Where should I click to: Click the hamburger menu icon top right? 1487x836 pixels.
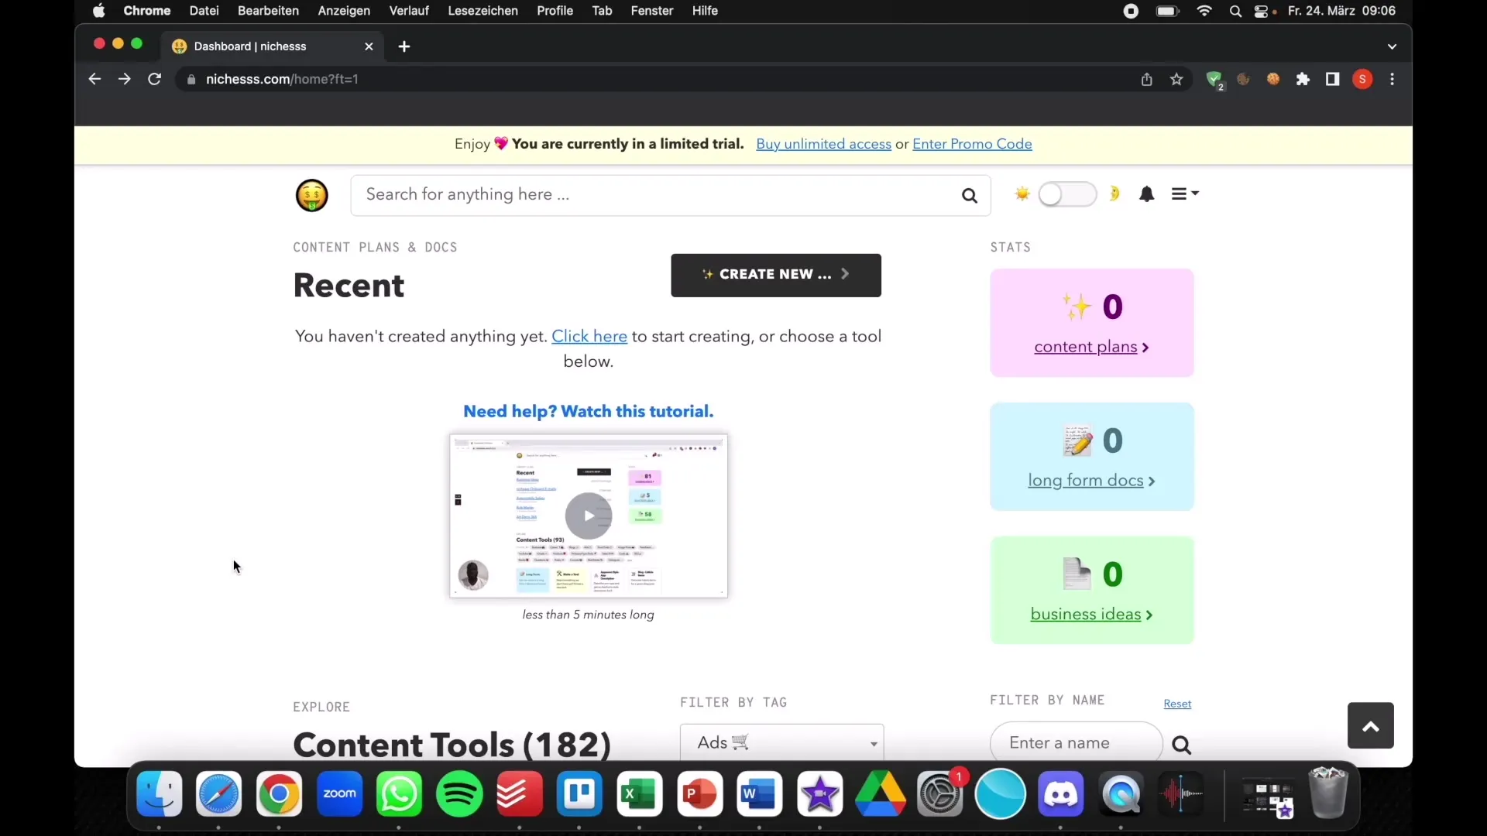[1183, 194]
